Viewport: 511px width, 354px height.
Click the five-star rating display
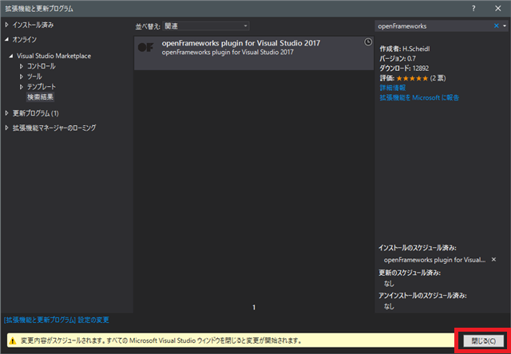click(x=412, y=78)
